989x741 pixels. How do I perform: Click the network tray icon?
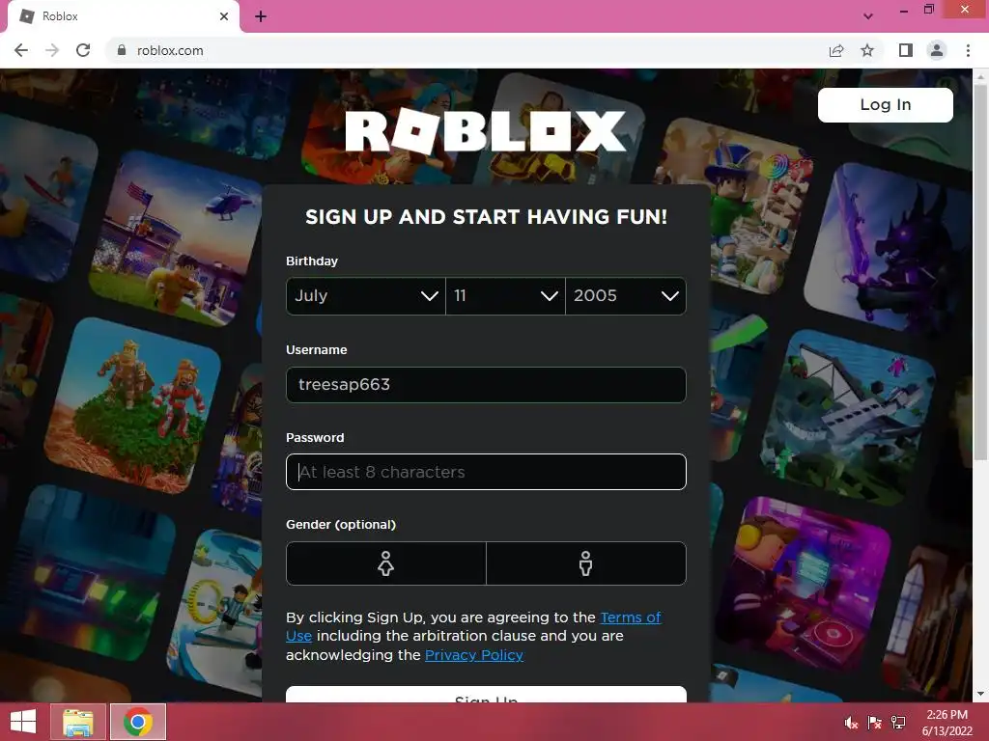[898, 723]
